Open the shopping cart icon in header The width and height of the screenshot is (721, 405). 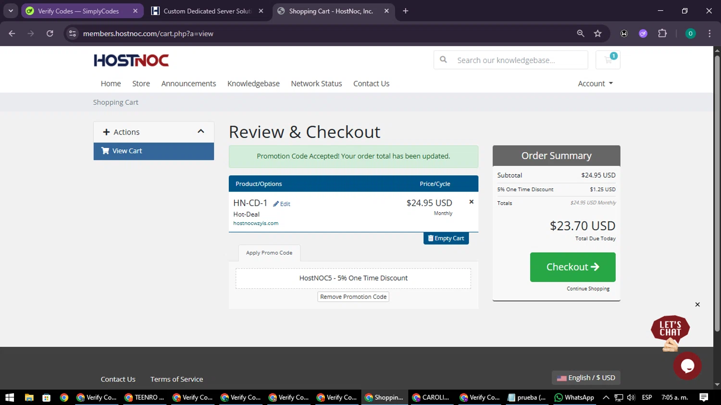pyautogui.click(x=608, y=60)
